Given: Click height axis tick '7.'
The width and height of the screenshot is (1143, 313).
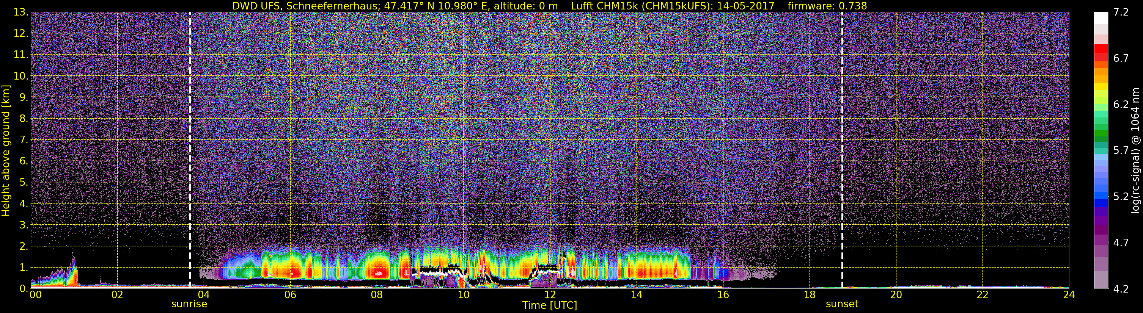Looking at the screenshot, I should tap(24, 140).
